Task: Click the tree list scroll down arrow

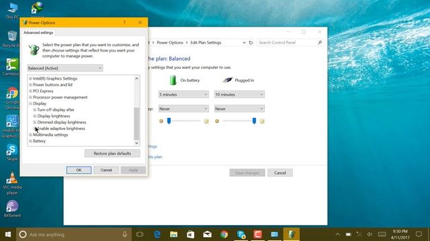Action: [x=136, y=143]
